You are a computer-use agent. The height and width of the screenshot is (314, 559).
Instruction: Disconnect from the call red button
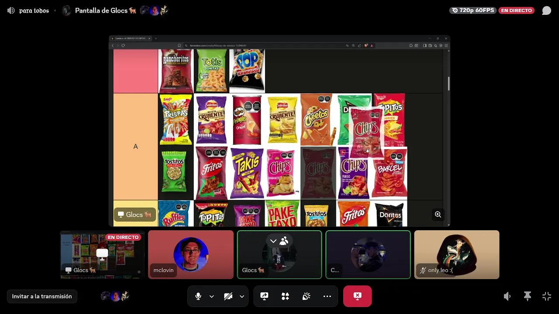click(357, 297)
